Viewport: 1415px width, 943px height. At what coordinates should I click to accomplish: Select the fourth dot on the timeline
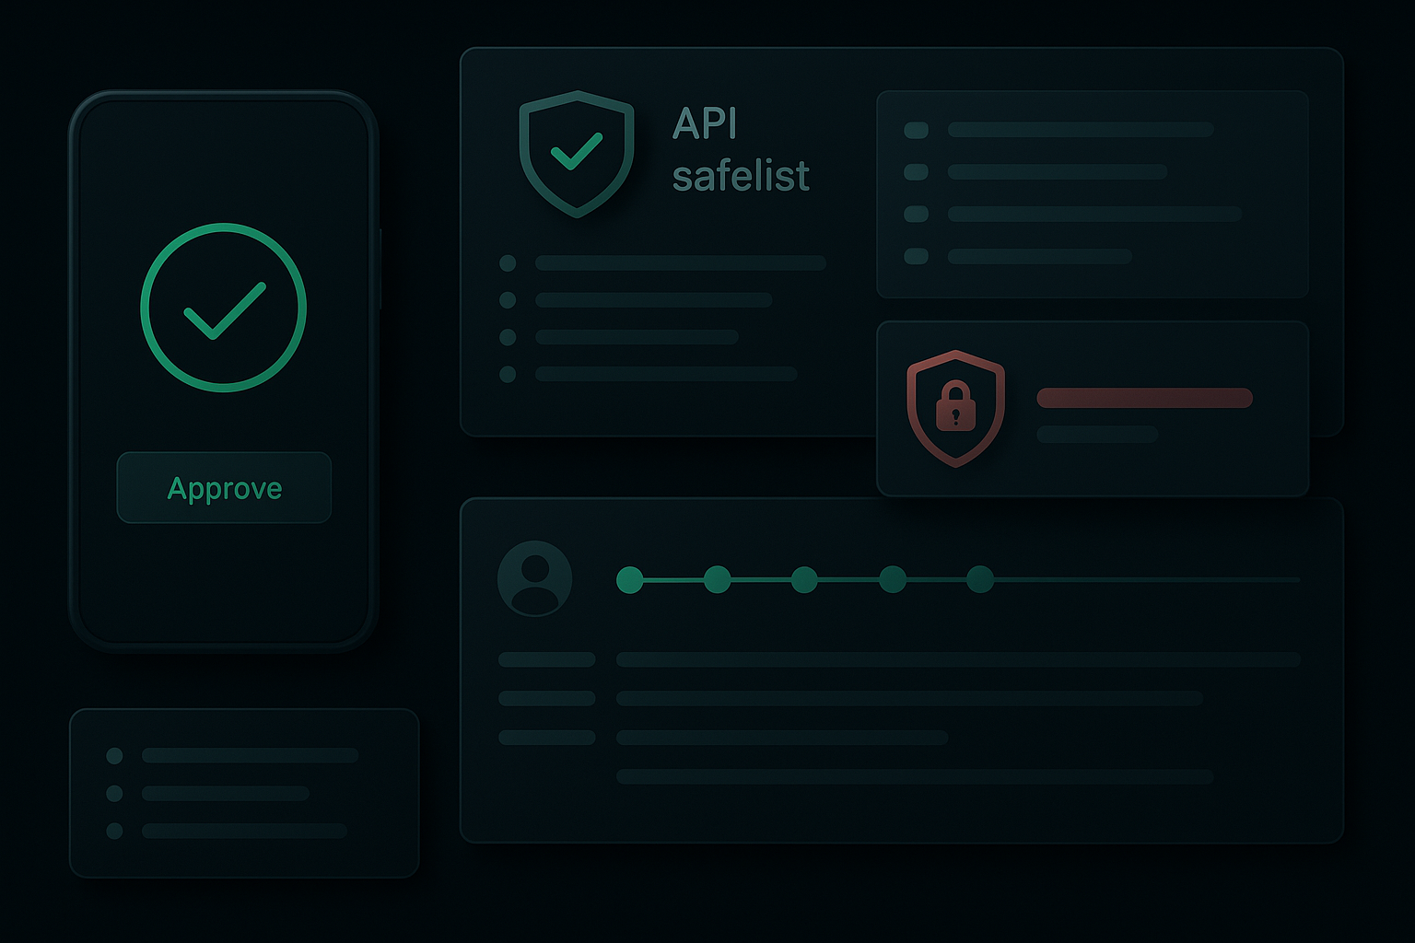click(892, 579)
